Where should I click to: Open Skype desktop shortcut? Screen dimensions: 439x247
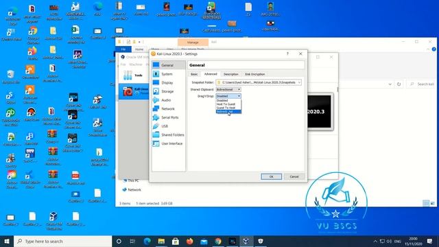coord(10,97)
